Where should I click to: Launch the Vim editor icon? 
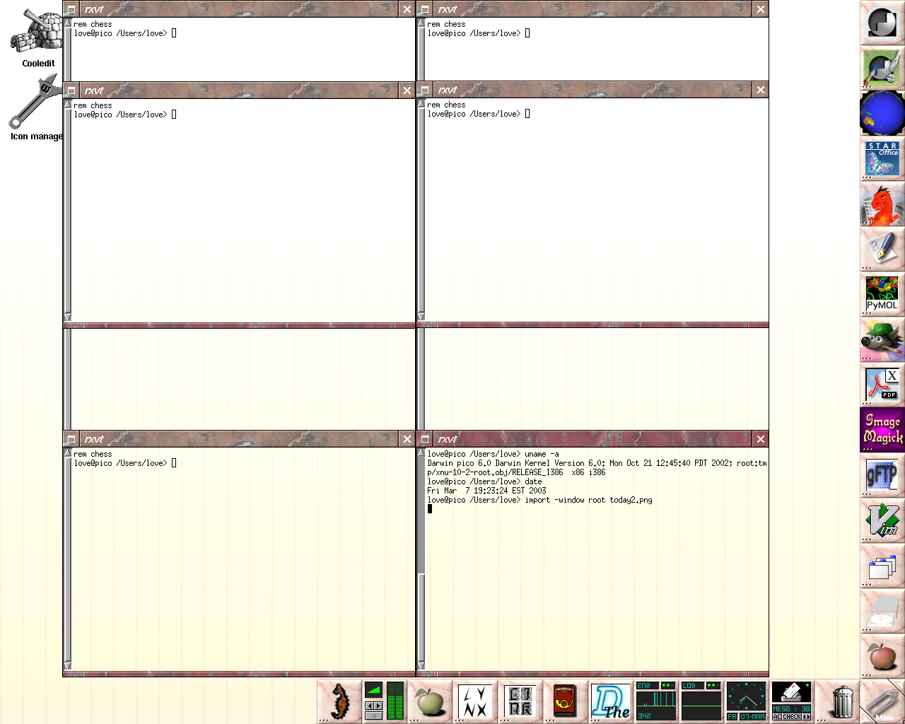click(x=882, y=520)
